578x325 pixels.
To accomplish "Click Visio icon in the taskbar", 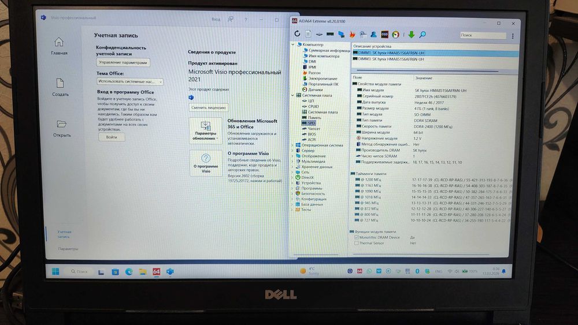I will pyautogui.click(x=170, y=271).
